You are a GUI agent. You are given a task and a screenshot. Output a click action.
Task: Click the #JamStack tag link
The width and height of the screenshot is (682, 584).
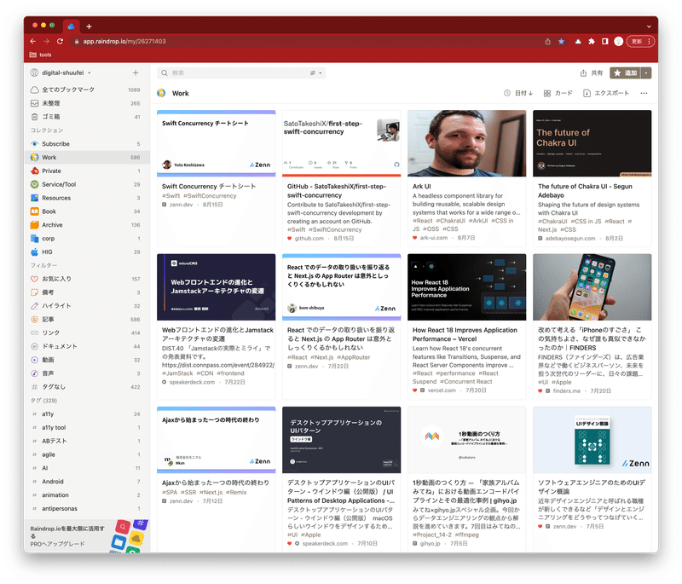click(177, 373)
